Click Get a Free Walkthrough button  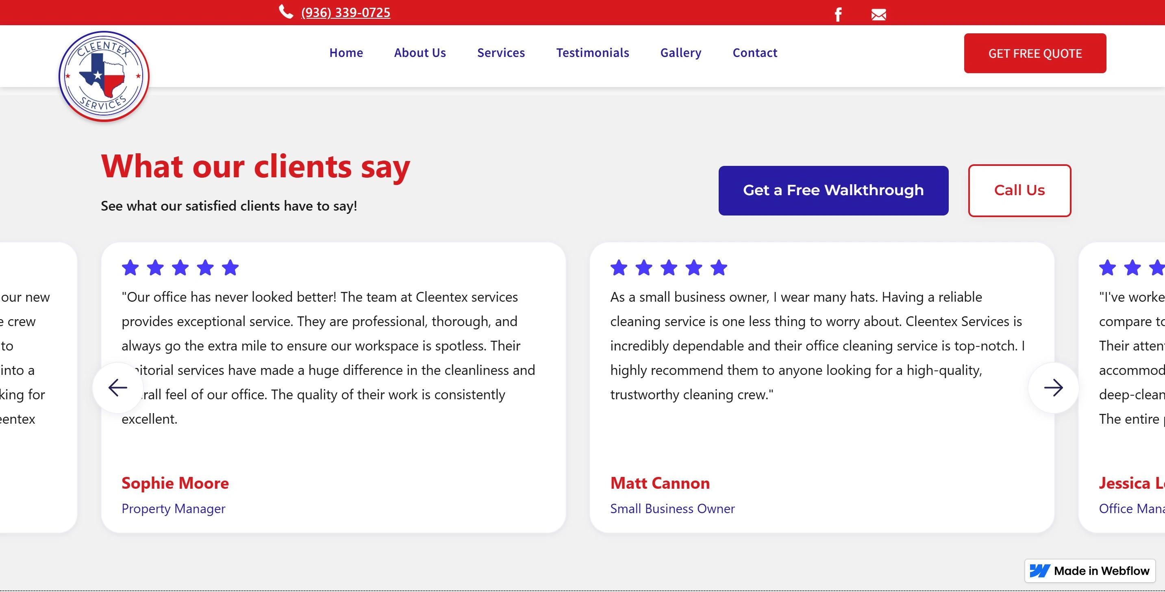tap(833, 190)
